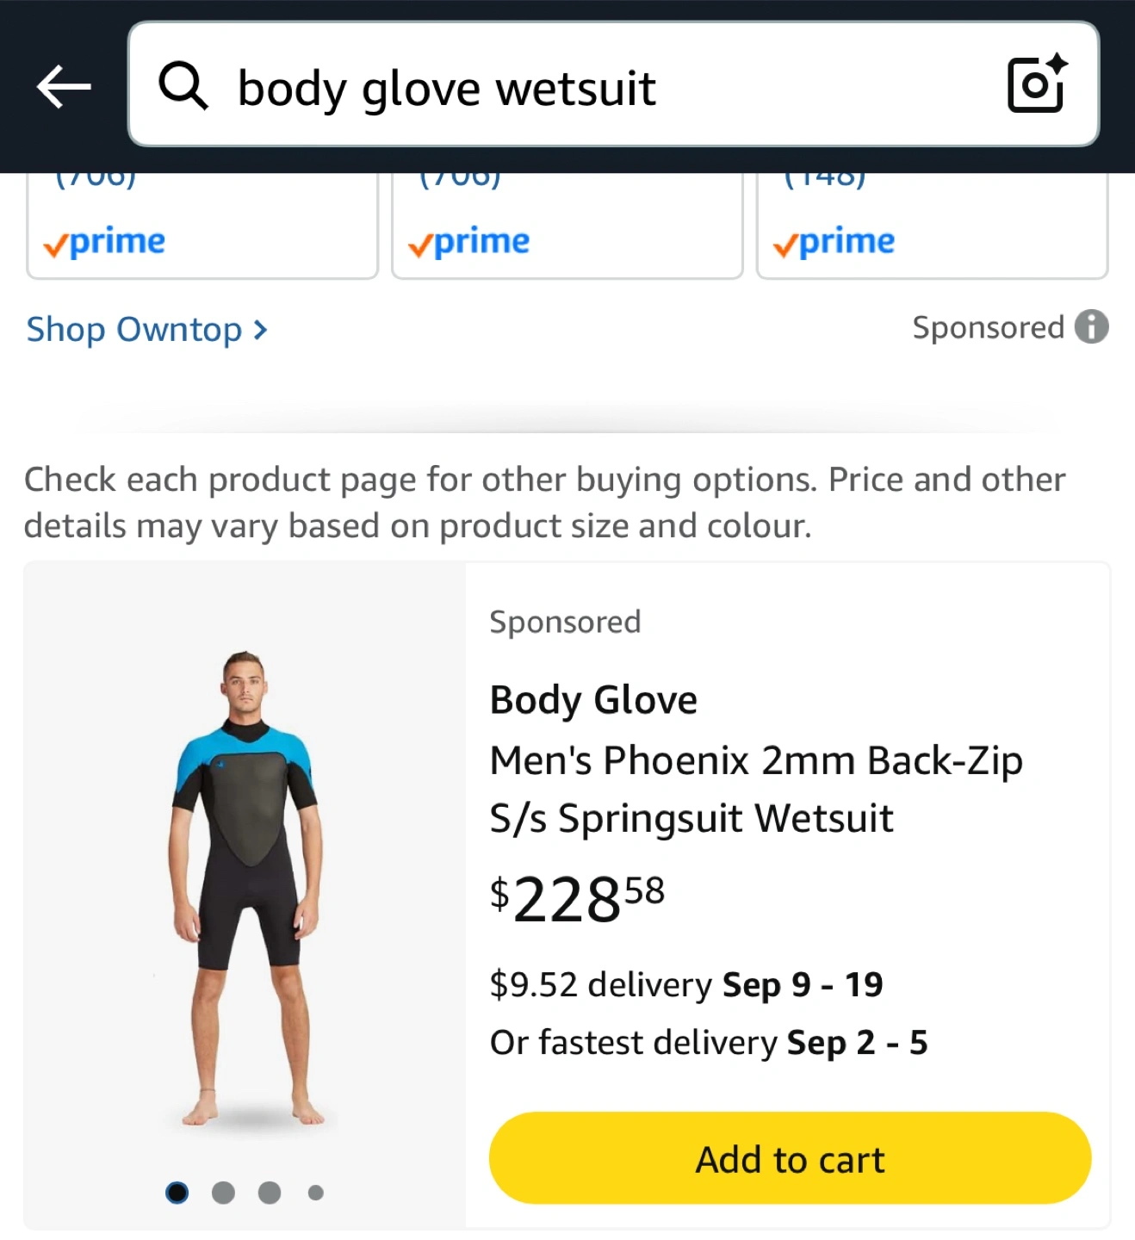Screen dimensions: 1135x1240
Task: Click the $228.58 price
Action: (577, 899)
